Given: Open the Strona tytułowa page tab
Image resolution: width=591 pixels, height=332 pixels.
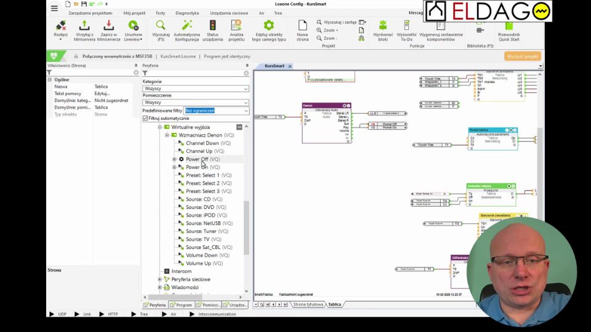Looking at the screenshot, I should [308, 304].
